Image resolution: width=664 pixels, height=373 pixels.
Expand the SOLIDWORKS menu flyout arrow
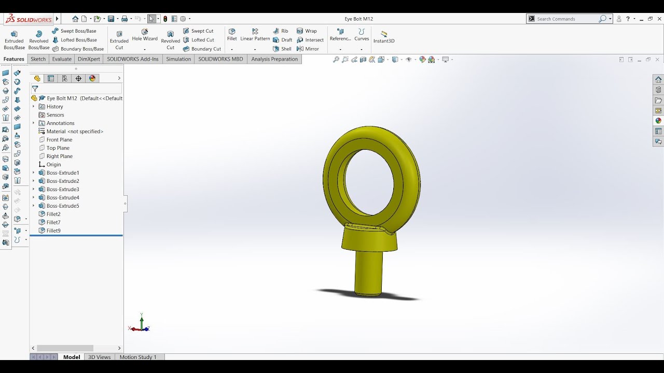tap(57, 19)
